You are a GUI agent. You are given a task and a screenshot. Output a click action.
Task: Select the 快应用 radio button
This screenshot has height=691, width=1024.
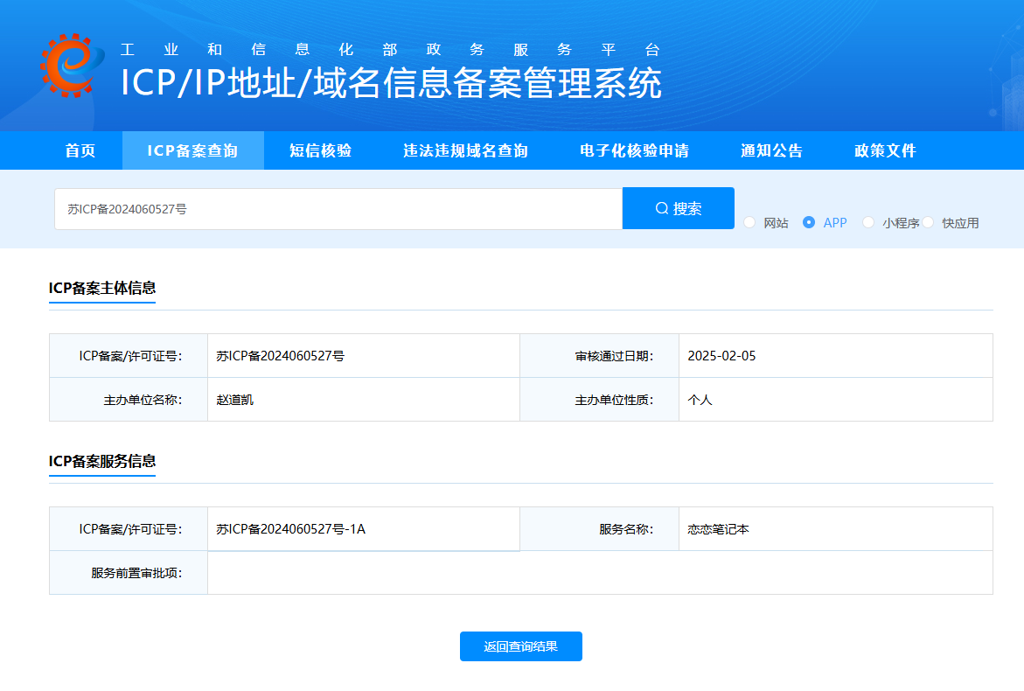click(929, 223)
